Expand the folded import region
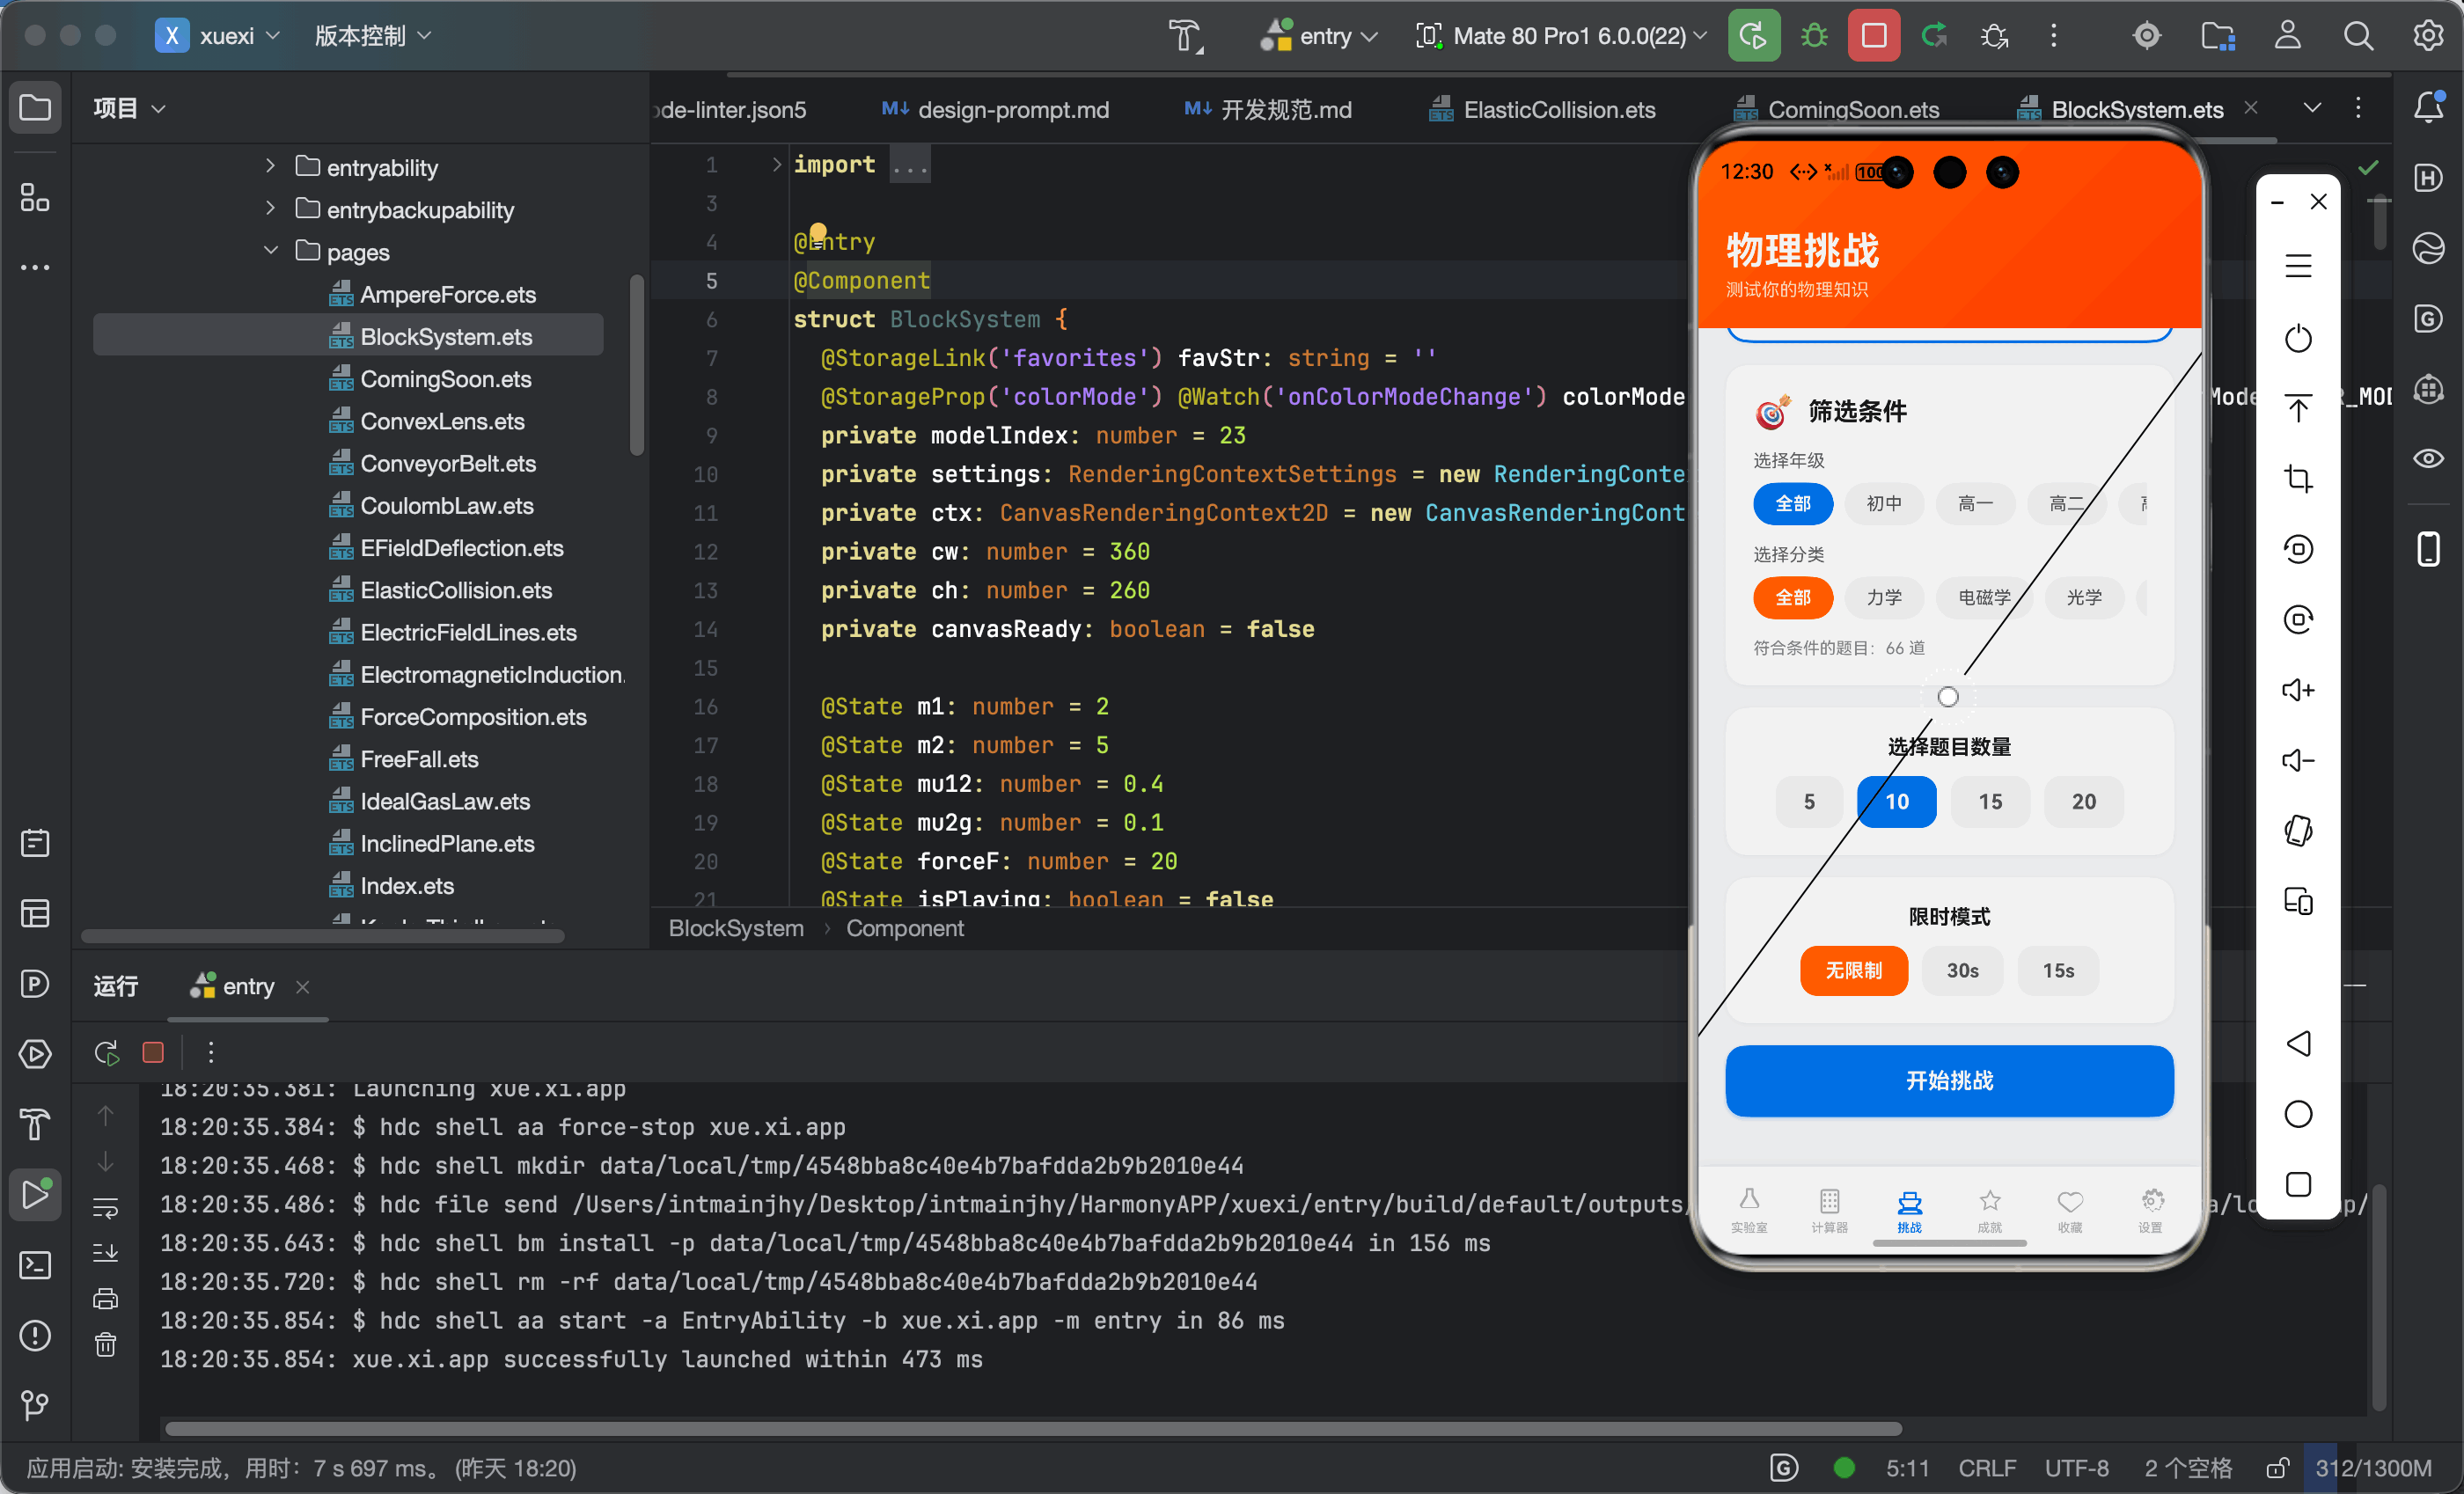 tap(776, 164)
